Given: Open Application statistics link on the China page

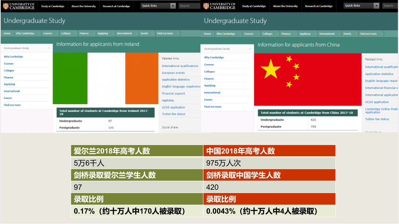Looking at the screenshot, I should 379,74.
